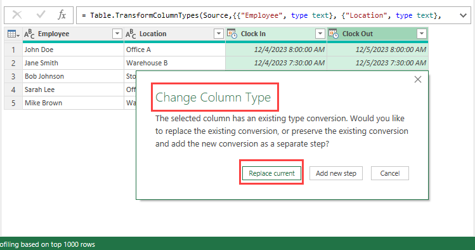Click the Clock In date/time type icon
Image resolution: width=475 pixels, height=250 pixels.
(x=232, y=34)
